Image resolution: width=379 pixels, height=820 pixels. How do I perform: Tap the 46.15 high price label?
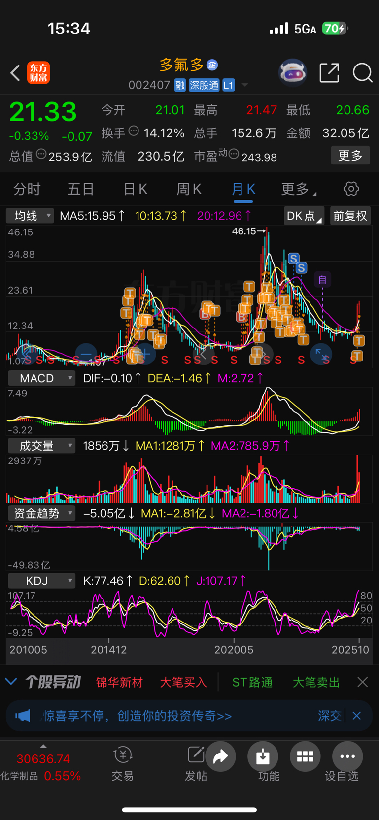[244, 231]
